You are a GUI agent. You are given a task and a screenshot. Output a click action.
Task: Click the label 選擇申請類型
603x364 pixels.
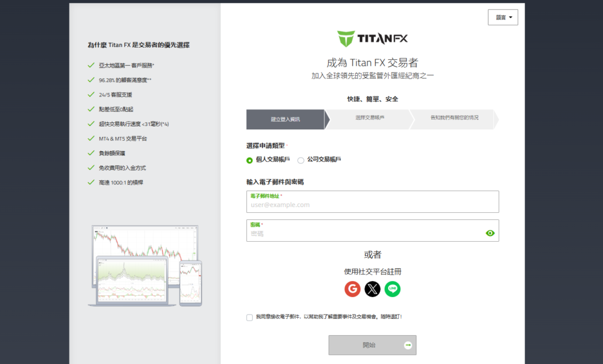266,145
